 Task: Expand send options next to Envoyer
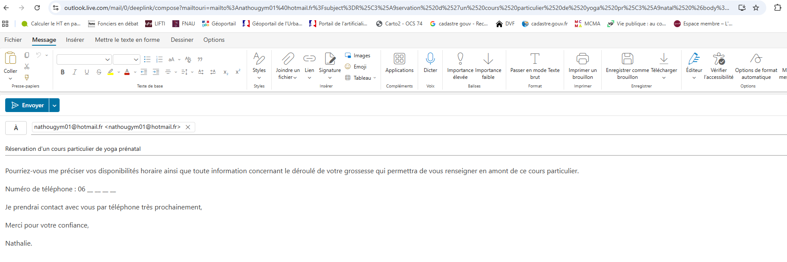click(x=54, y=105)
